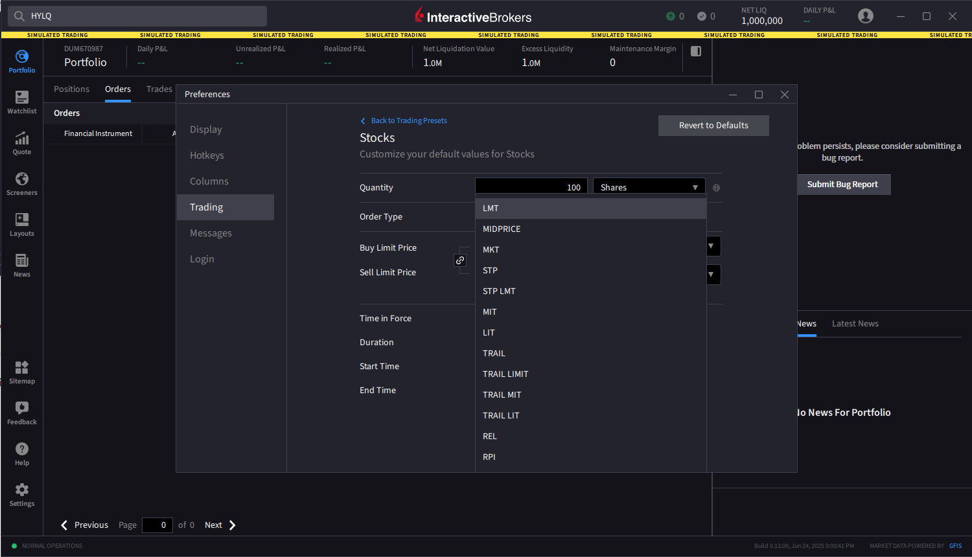Click the Next page button
Screen dimensions: 972x557
point(220,525)
